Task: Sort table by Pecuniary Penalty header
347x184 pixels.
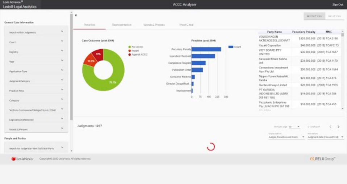Action: (x=304, y=32)
